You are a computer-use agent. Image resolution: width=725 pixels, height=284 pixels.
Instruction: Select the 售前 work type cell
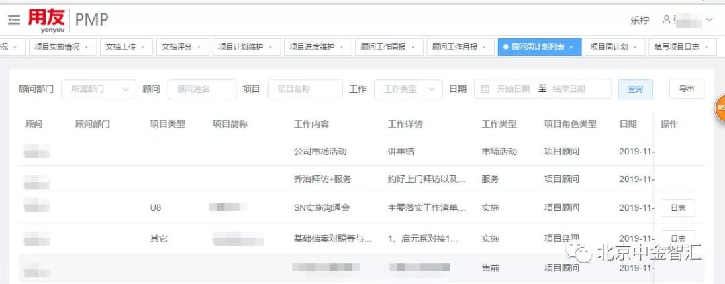(x=490, y=268)
